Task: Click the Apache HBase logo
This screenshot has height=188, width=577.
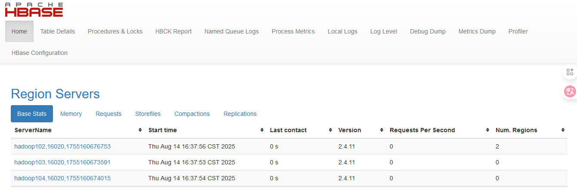Action: click(x=34, y=9)
